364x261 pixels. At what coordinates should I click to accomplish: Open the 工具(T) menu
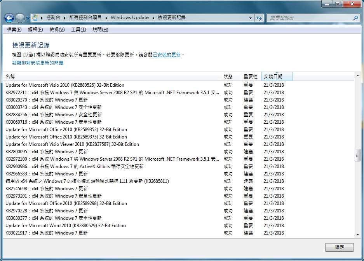pyautogui.click(x=78, y=30)
